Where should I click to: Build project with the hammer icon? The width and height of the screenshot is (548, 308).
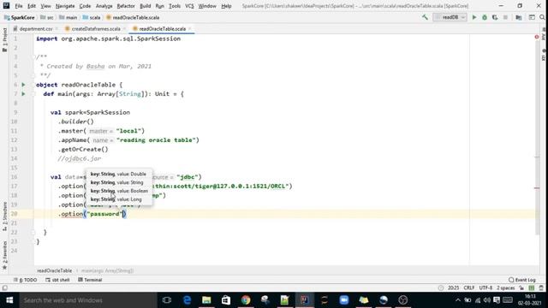[425, 17]
